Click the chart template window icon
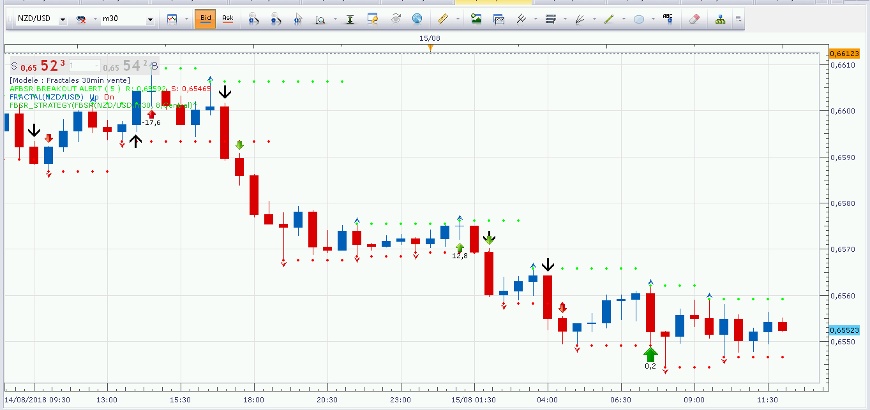This screenshot has height=410, width=870. (x=499, y=19)
